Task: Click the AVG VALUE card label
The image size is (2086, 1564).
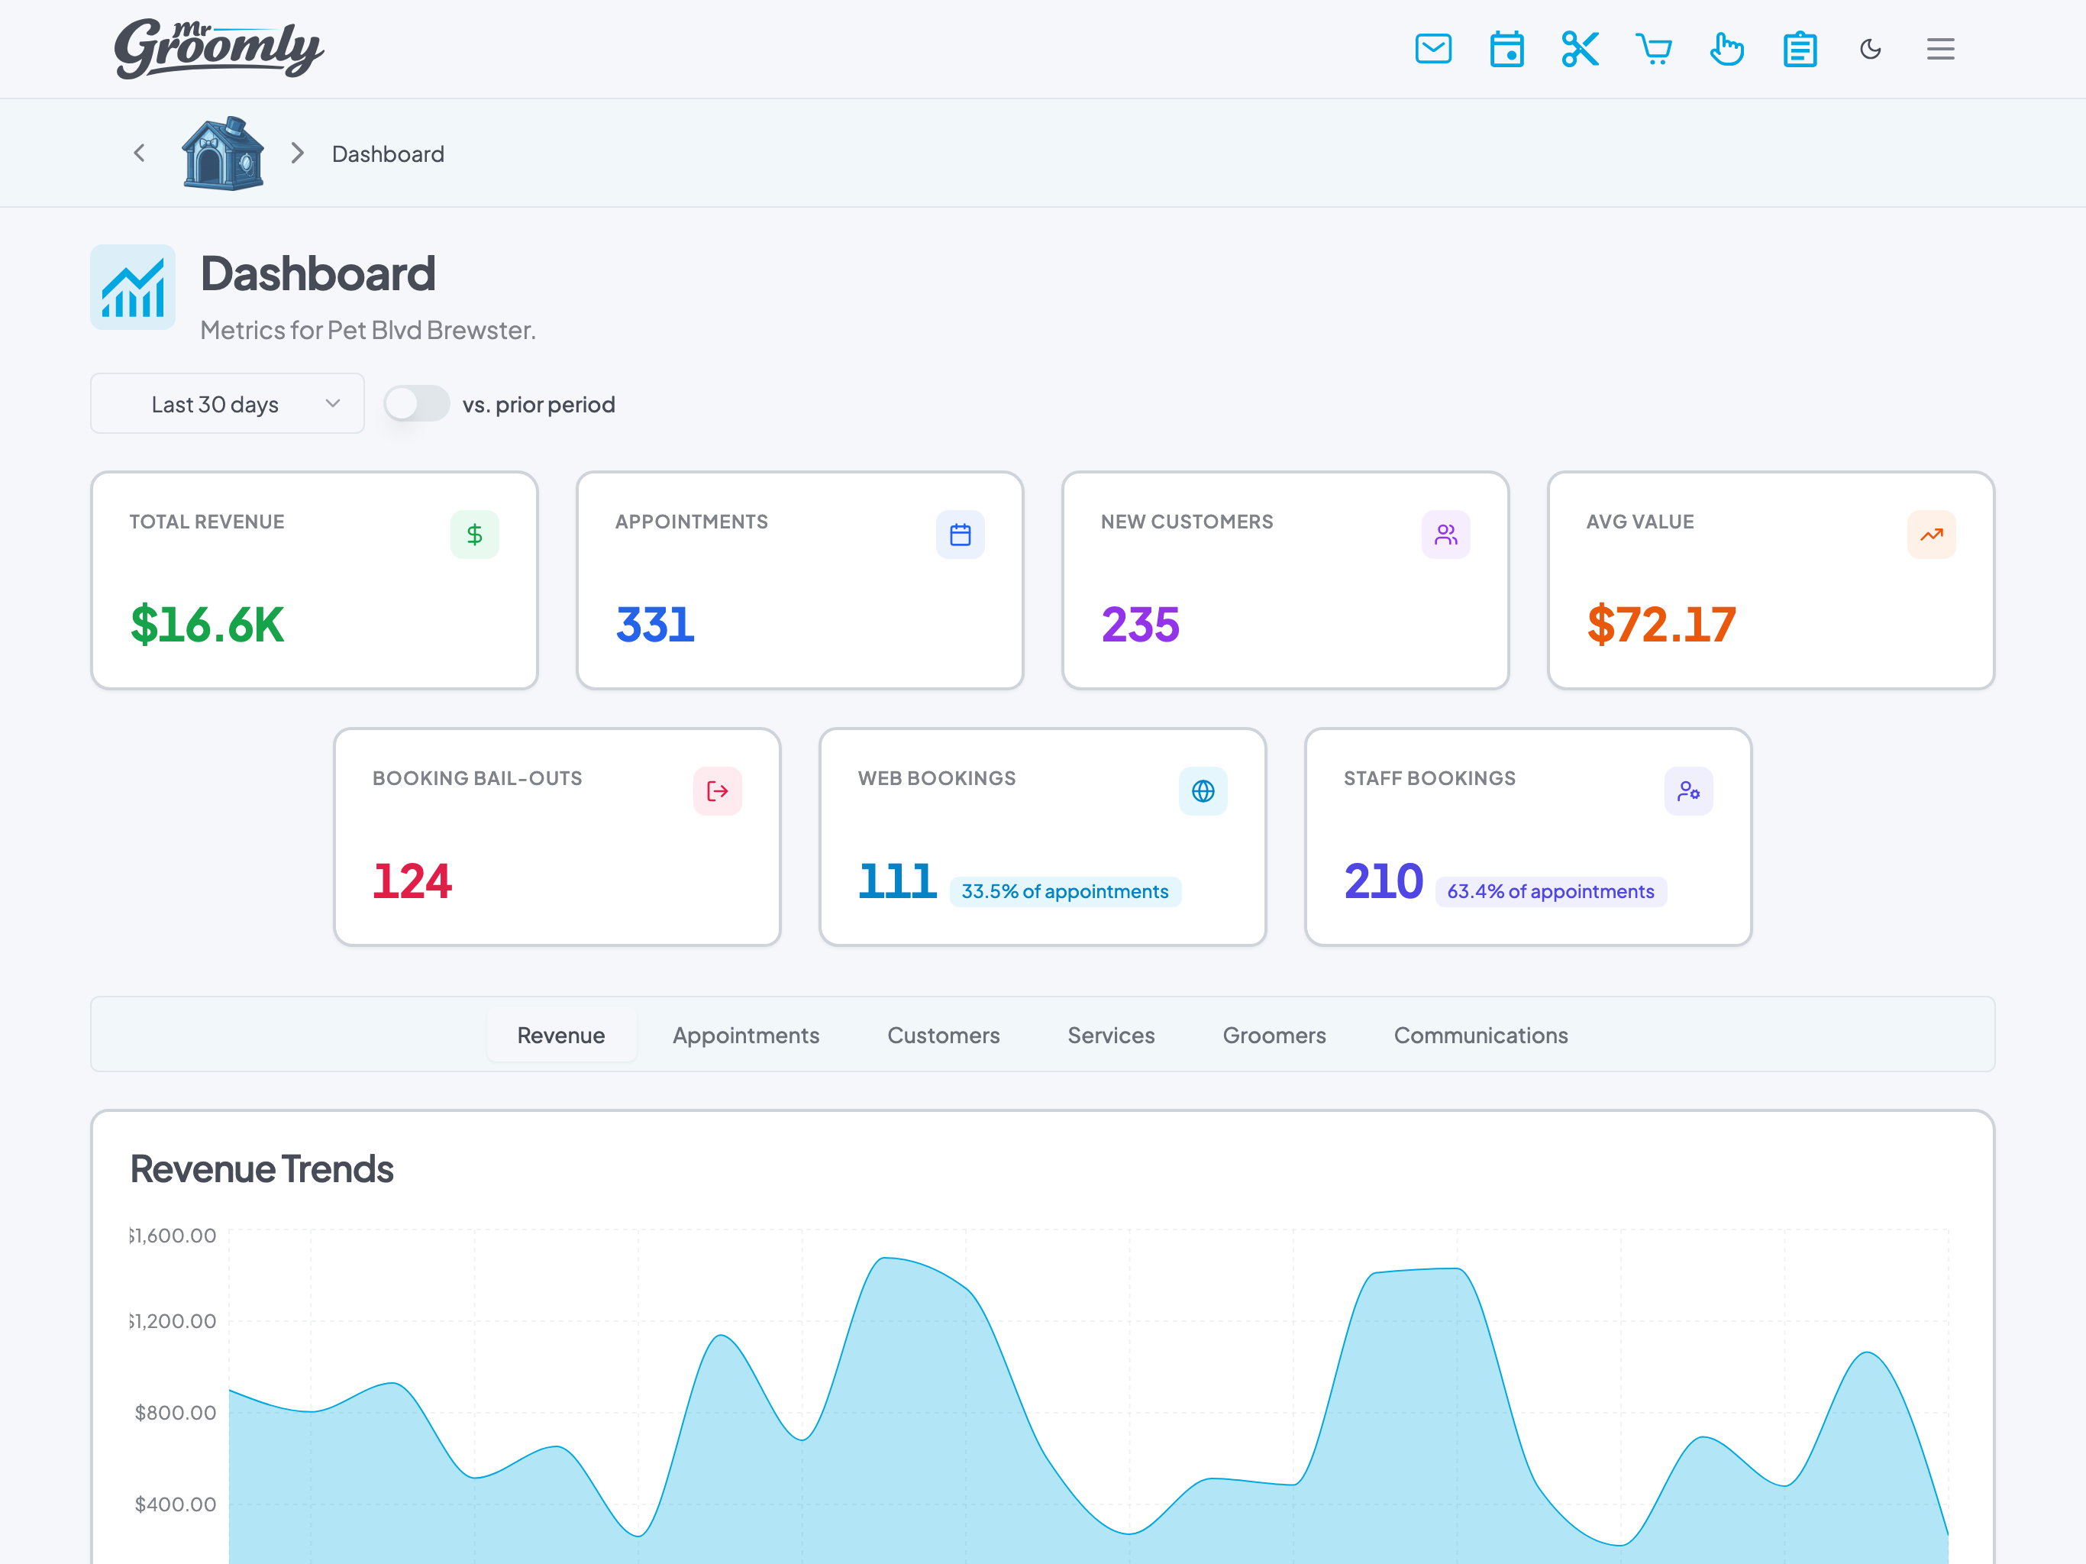Action: point(1640,522)
